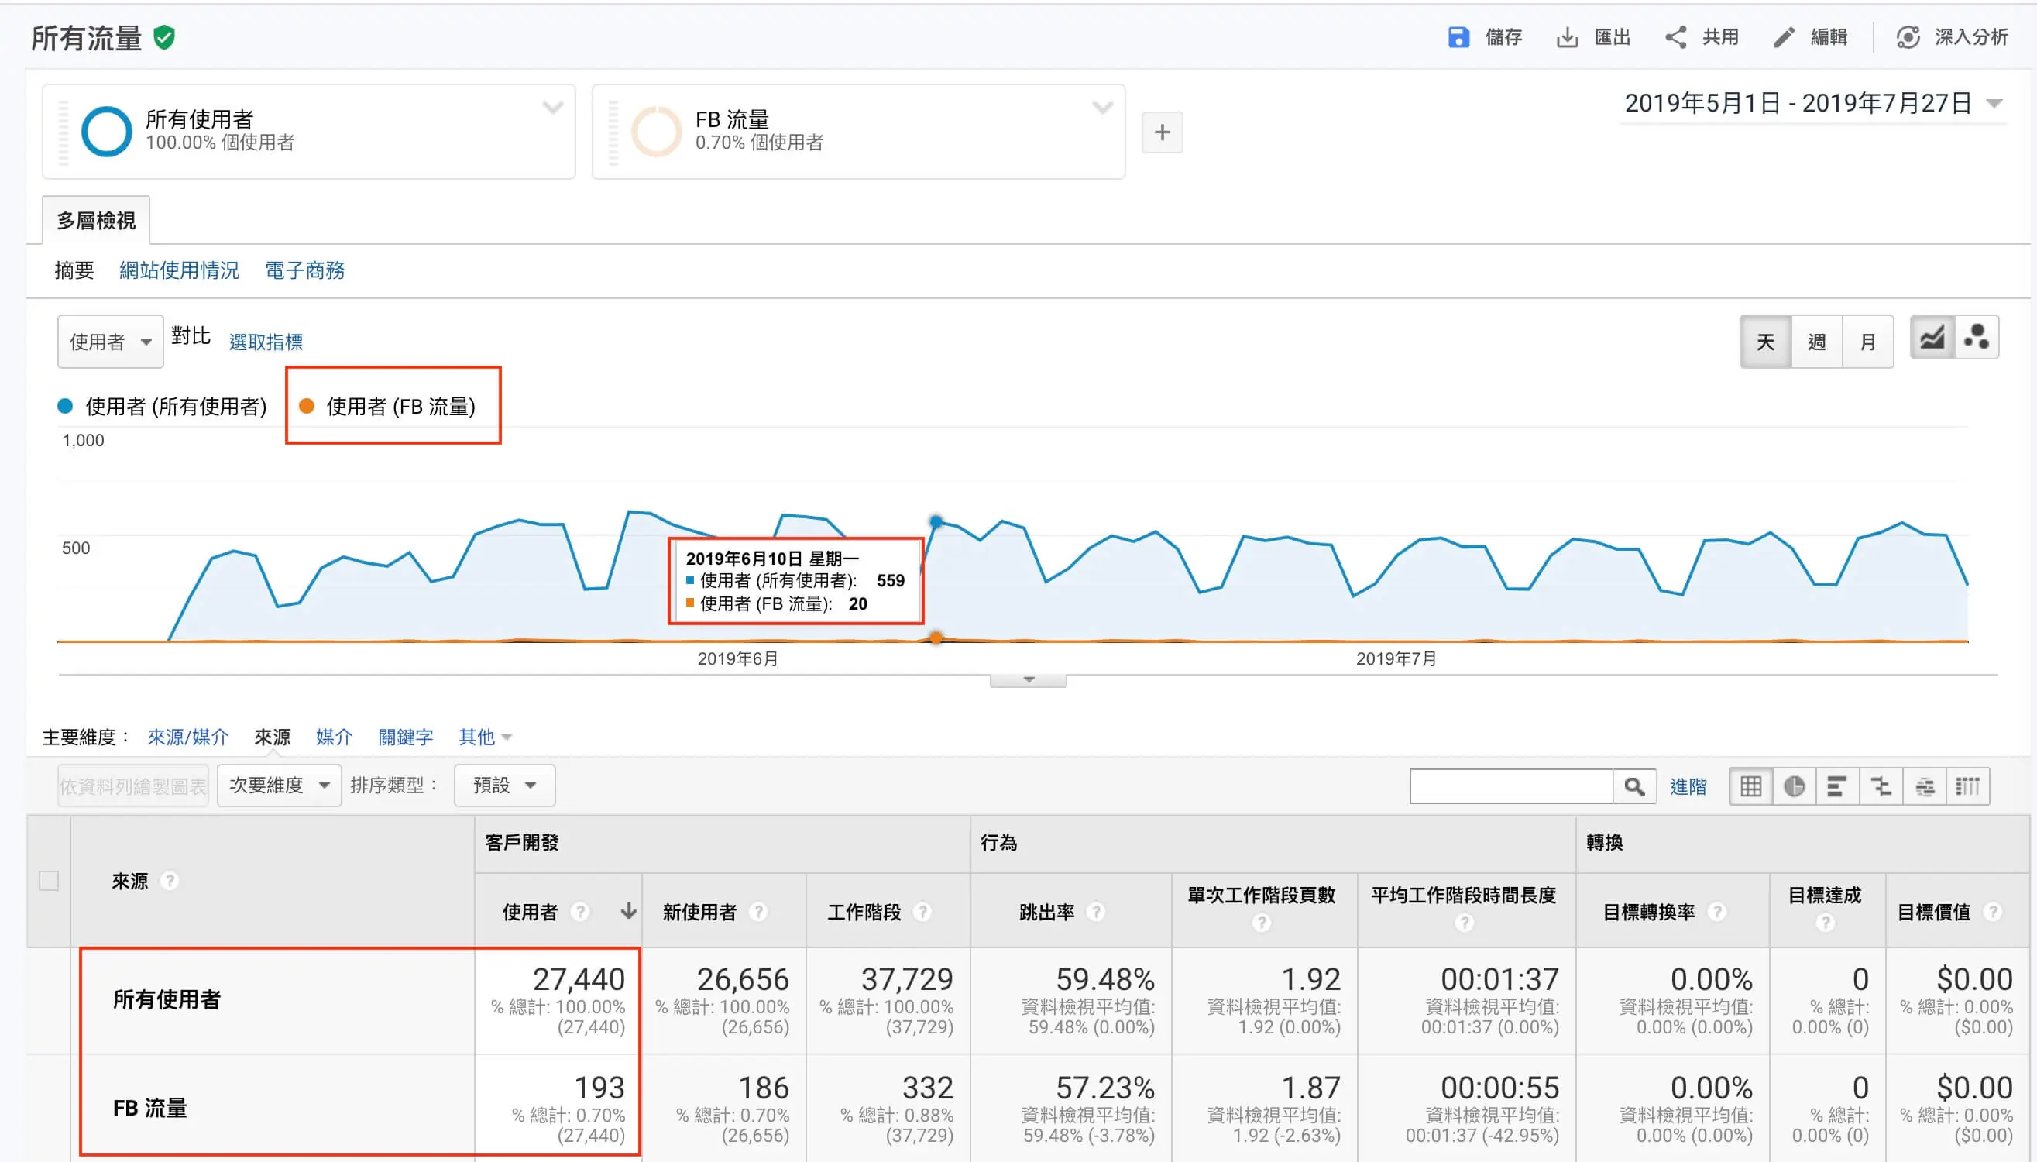
Task: Click the green verified shield badge
Action: [x=164, y=37]
